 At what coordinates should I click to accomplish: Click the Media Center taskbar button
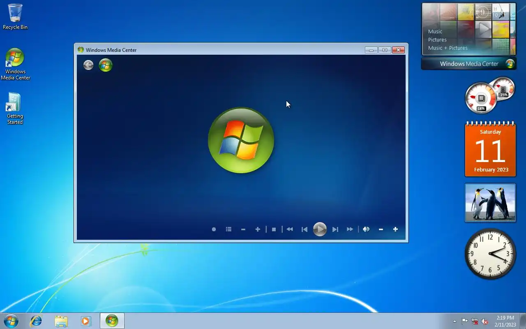(112, 321)
